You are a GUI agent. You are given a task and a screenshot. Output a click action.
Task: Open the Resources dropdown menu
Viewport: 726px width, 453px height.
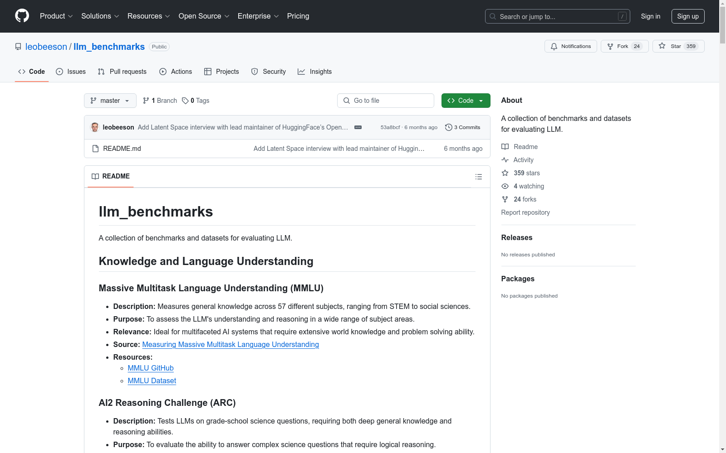[149, 16]
